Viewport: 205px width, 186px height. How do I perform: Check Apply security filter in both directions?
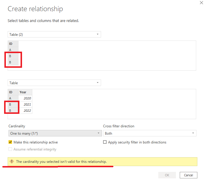(105, 142)
